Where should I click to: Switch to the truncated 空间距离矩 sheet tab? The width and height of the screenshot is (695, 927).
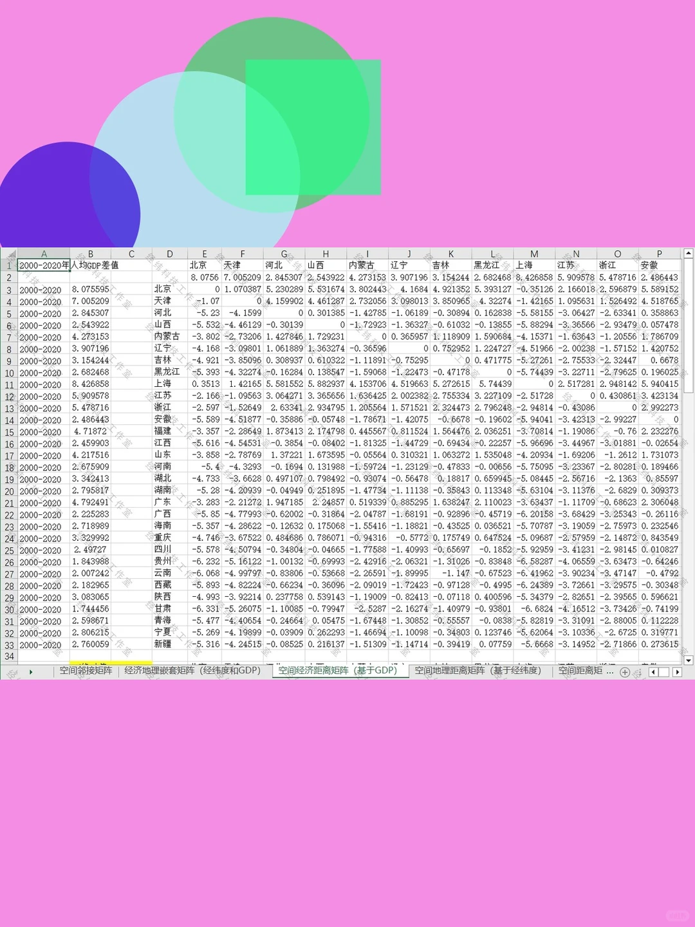coord(580,671)
